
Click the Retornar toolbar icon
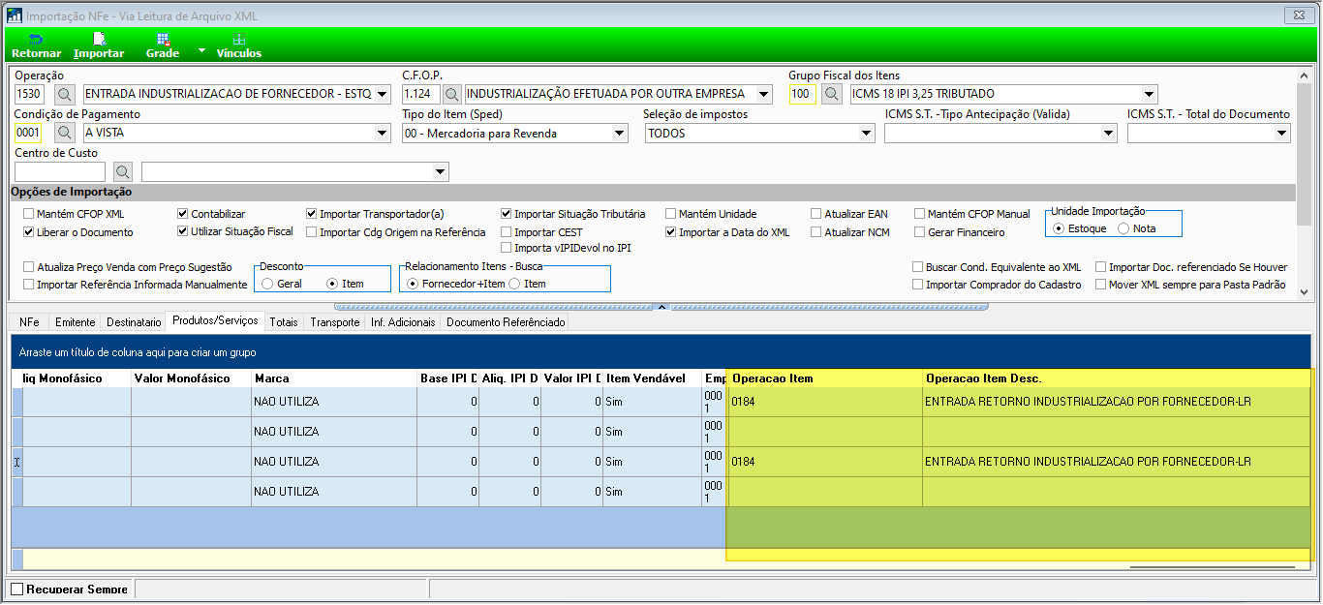pos(36,45)
